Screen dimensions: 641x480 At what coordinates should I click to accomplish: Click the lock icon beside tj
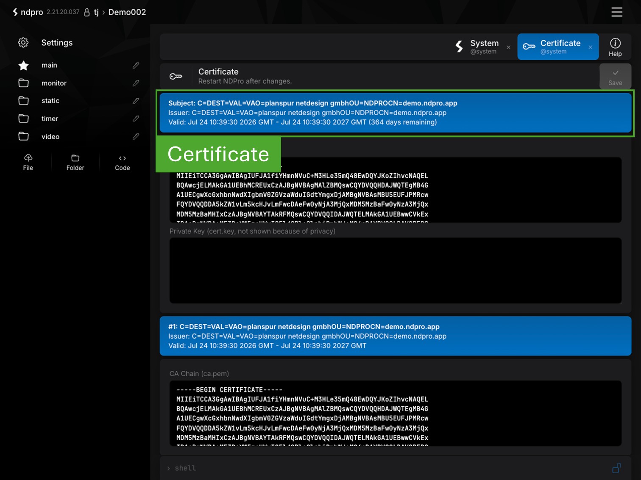tap(87, 12)
